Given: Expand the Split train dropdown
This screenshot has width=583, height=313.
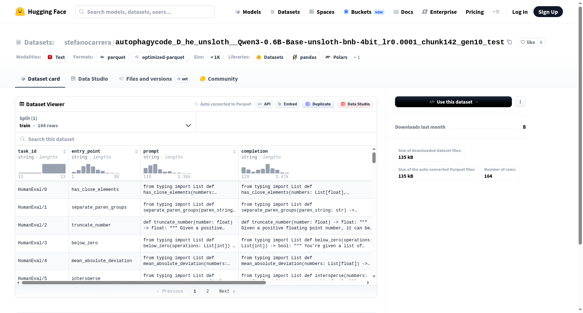Looking at the screenshot, I should pyautogui.click(x=105, y=122).
